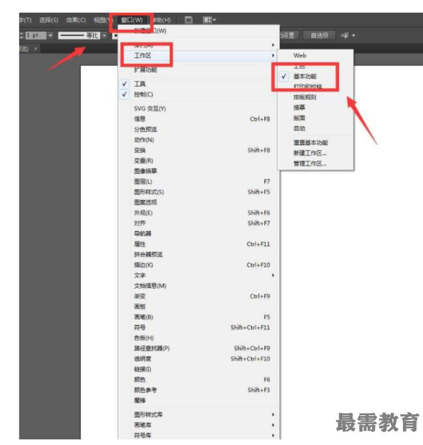Open the 视图(V) menu
423x445 pixels.
click(x=103, y=20)
